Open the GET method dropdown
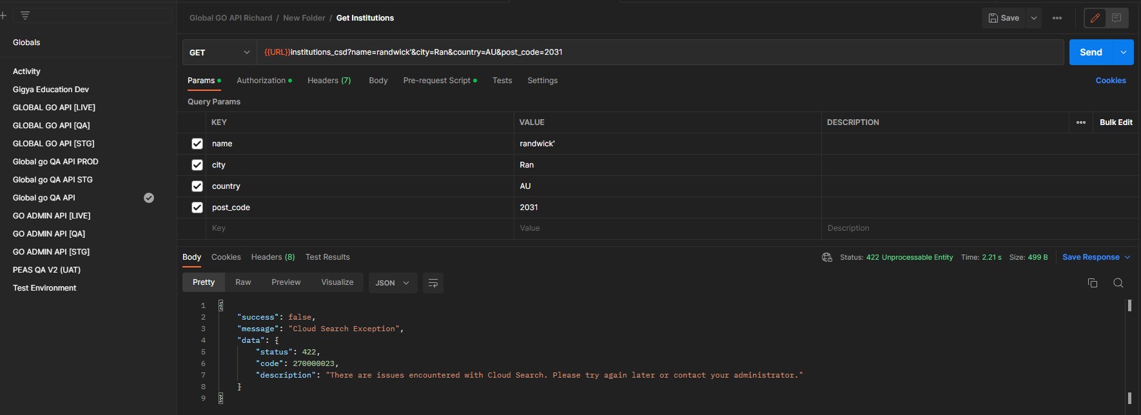1141x415 pixels. click(x=219, y=52)
